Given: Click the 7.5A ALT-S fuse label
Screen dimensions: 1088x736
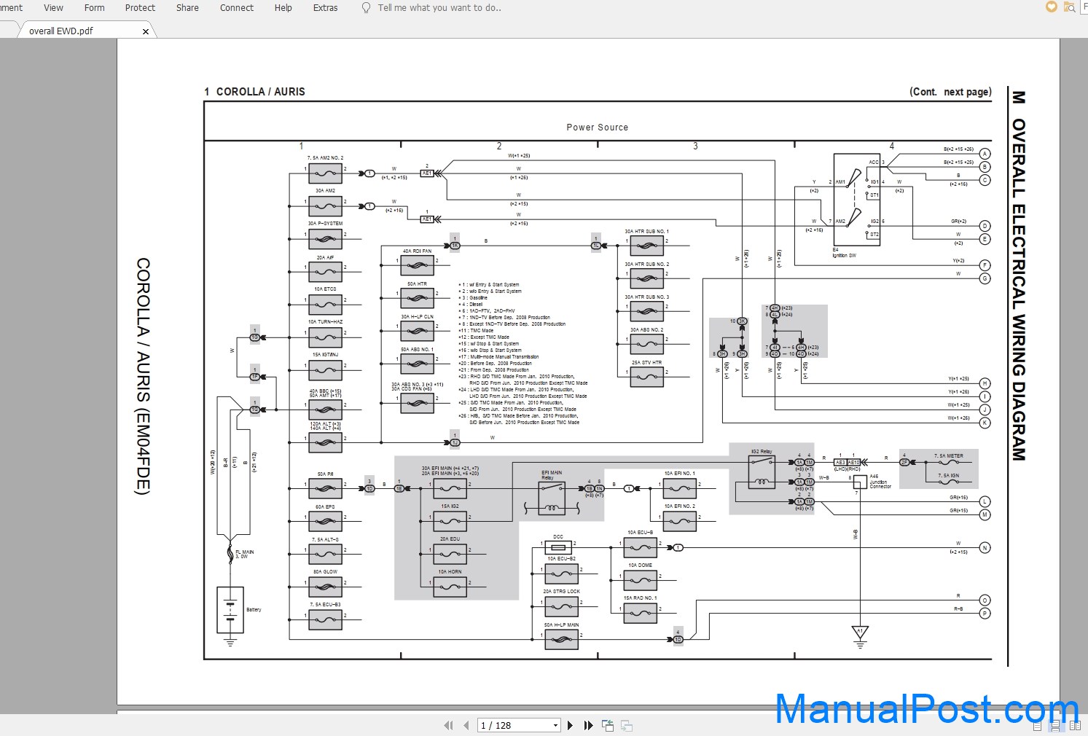Looking at the screenshot, I should click(x=325, y=539).
